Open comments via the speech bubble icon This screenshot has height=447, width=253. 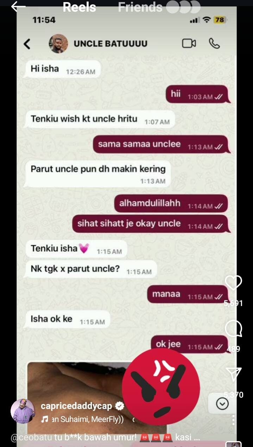234,329
